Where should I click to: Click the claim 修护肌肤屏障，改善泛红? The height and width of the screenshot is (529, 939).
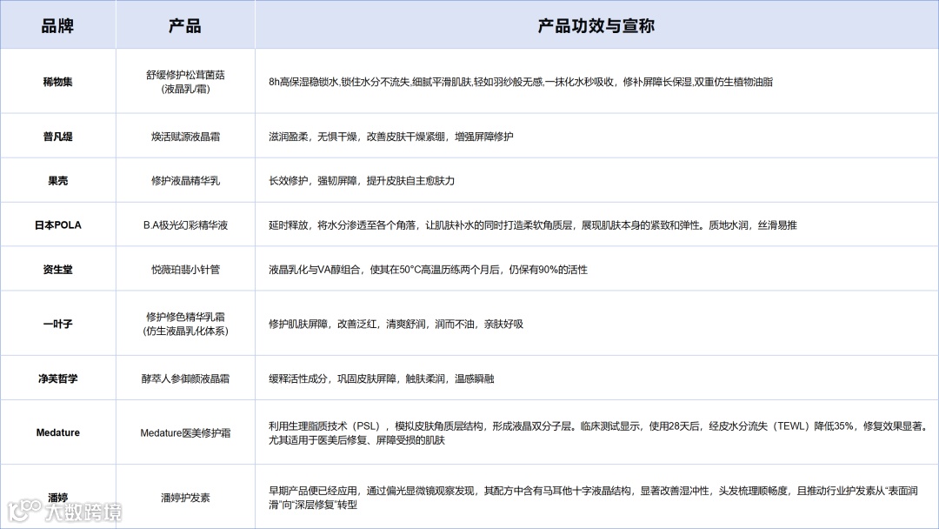(396, 325)
